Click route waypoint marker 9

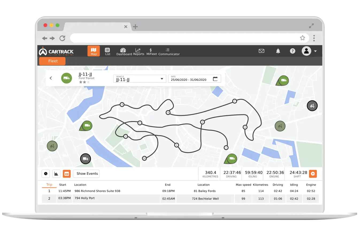click(x=122, y=105)
